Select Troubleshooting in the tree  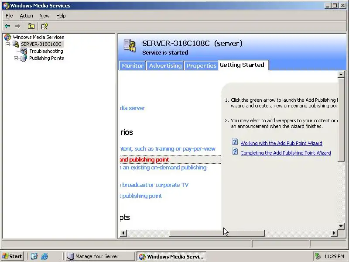[x=46, y=51]
